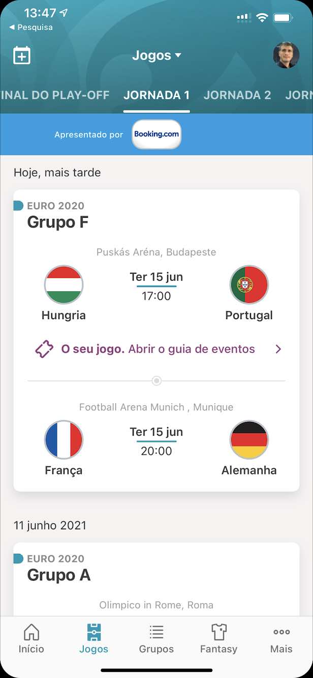Viewport: 313px width, 678px height.
Task: Open the Mais menu
Action: click(281, 639)
